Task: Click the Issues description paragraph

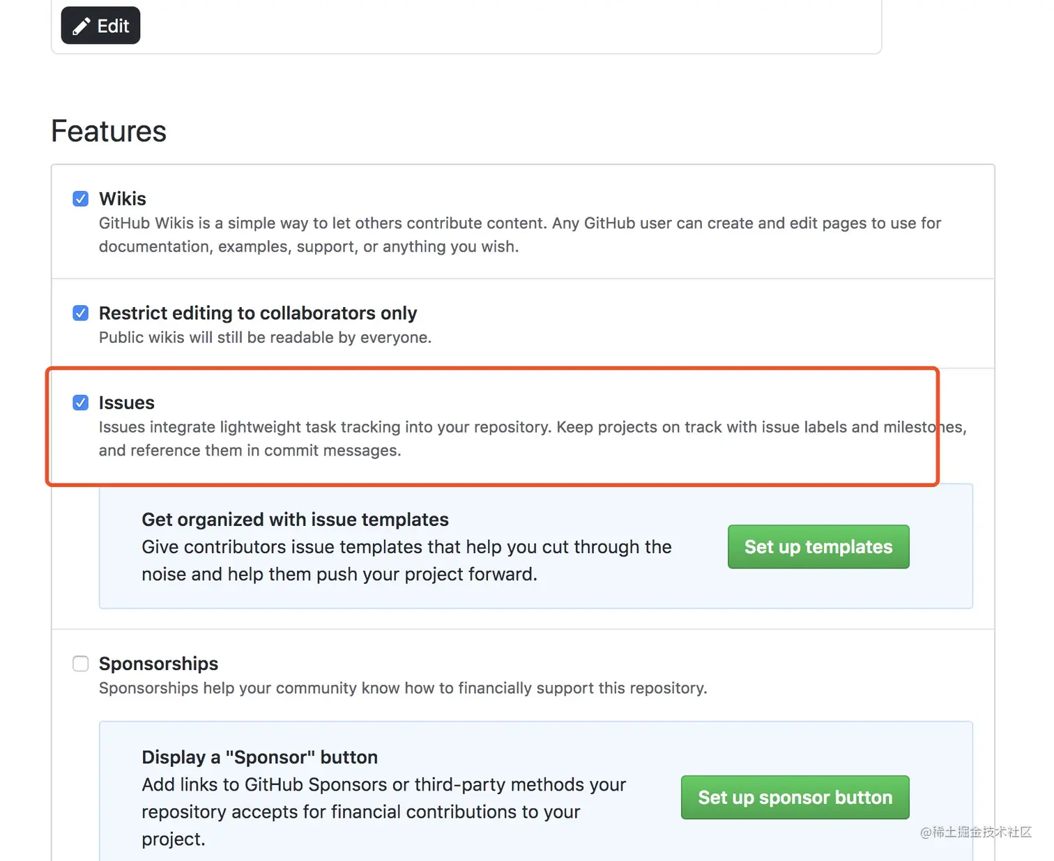Action: (x=533, y=439)
